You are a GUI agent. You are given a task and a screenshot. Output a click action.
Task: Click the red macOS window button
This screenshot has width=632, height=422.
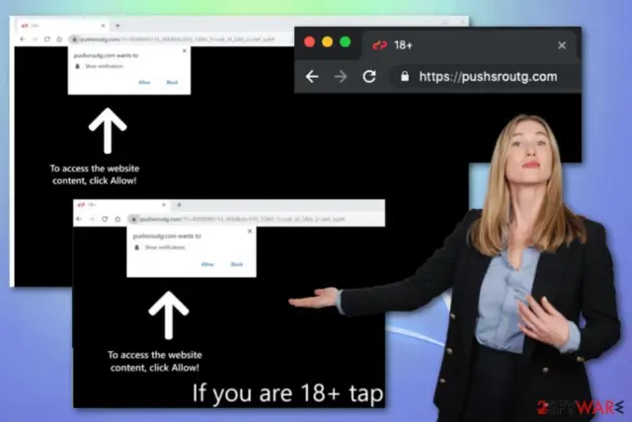(309, 41)
